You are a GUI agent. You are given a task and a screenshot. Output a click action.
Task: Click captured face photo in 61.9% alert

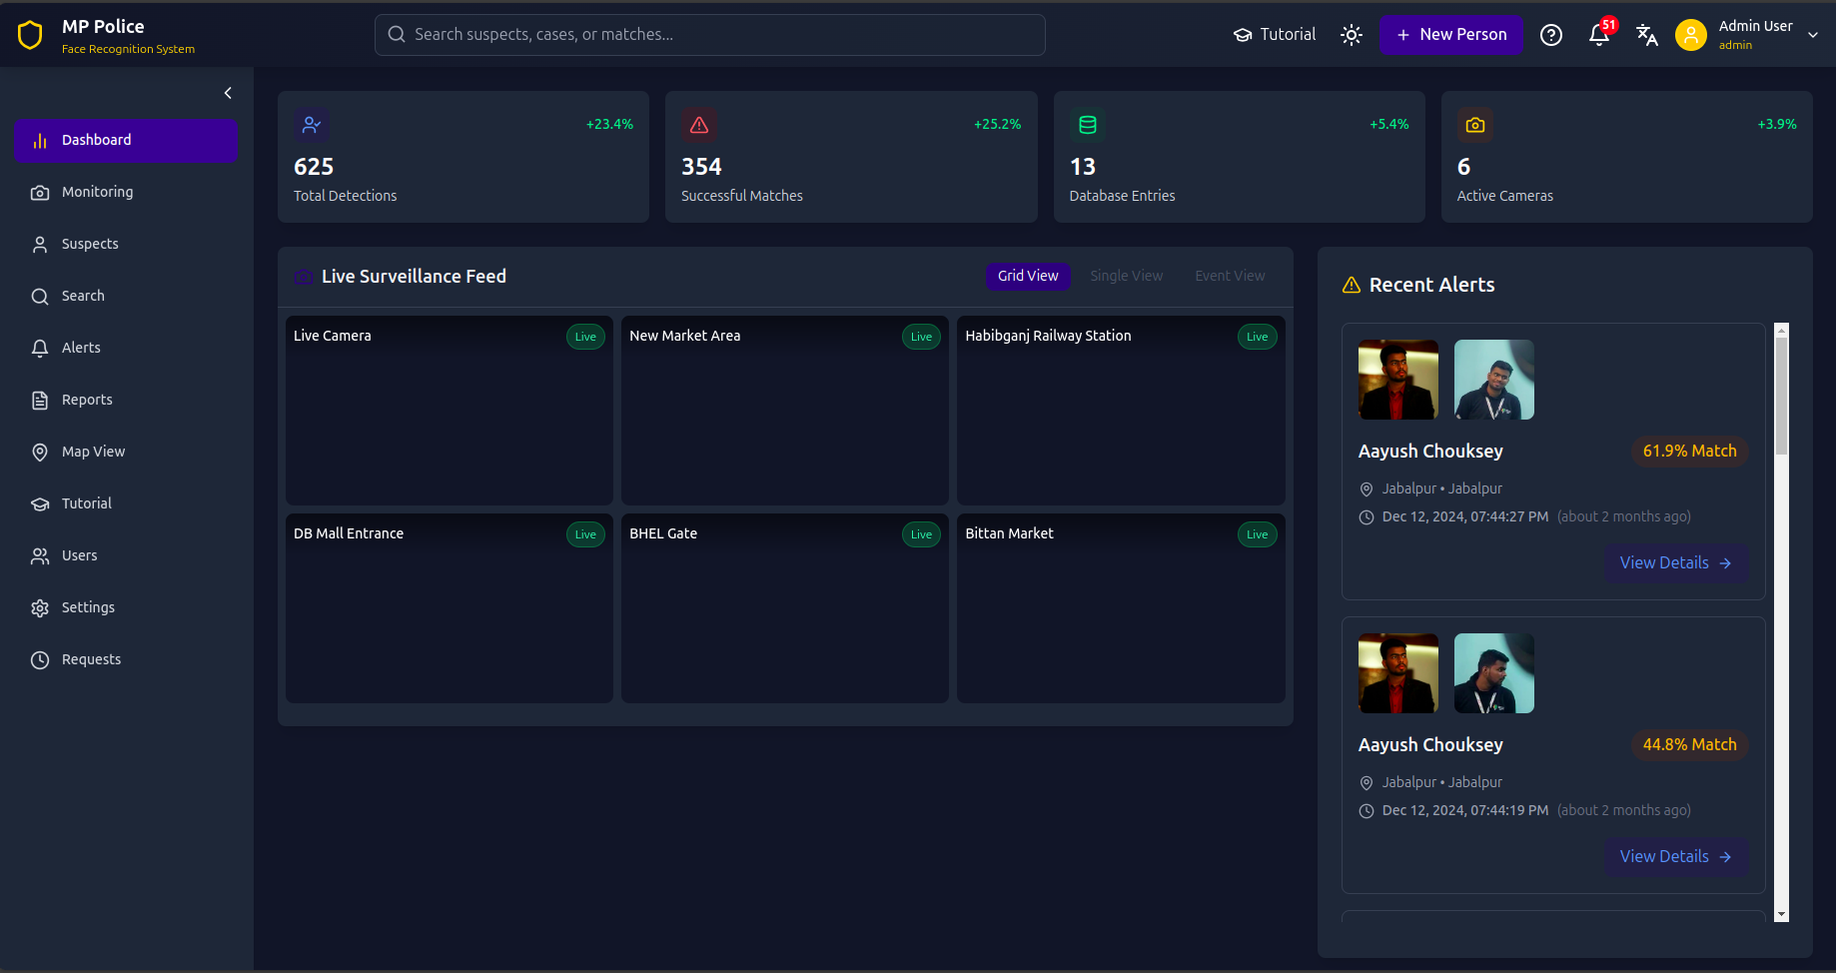click(x=1494, y=380)
